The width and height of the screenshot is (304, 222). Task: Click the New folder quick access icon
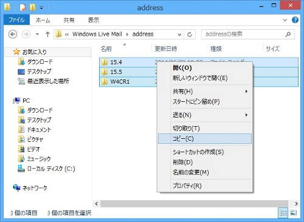[33, 7]
